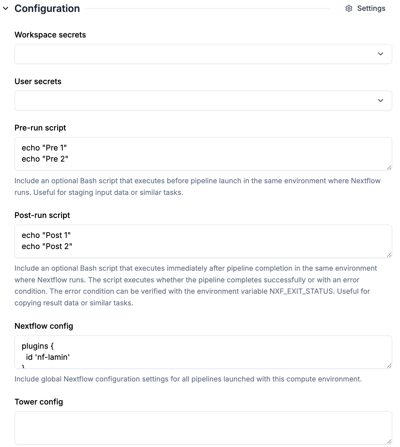
Task: Collapse the Configuration section chevron
Action: [x=6, y=9]
